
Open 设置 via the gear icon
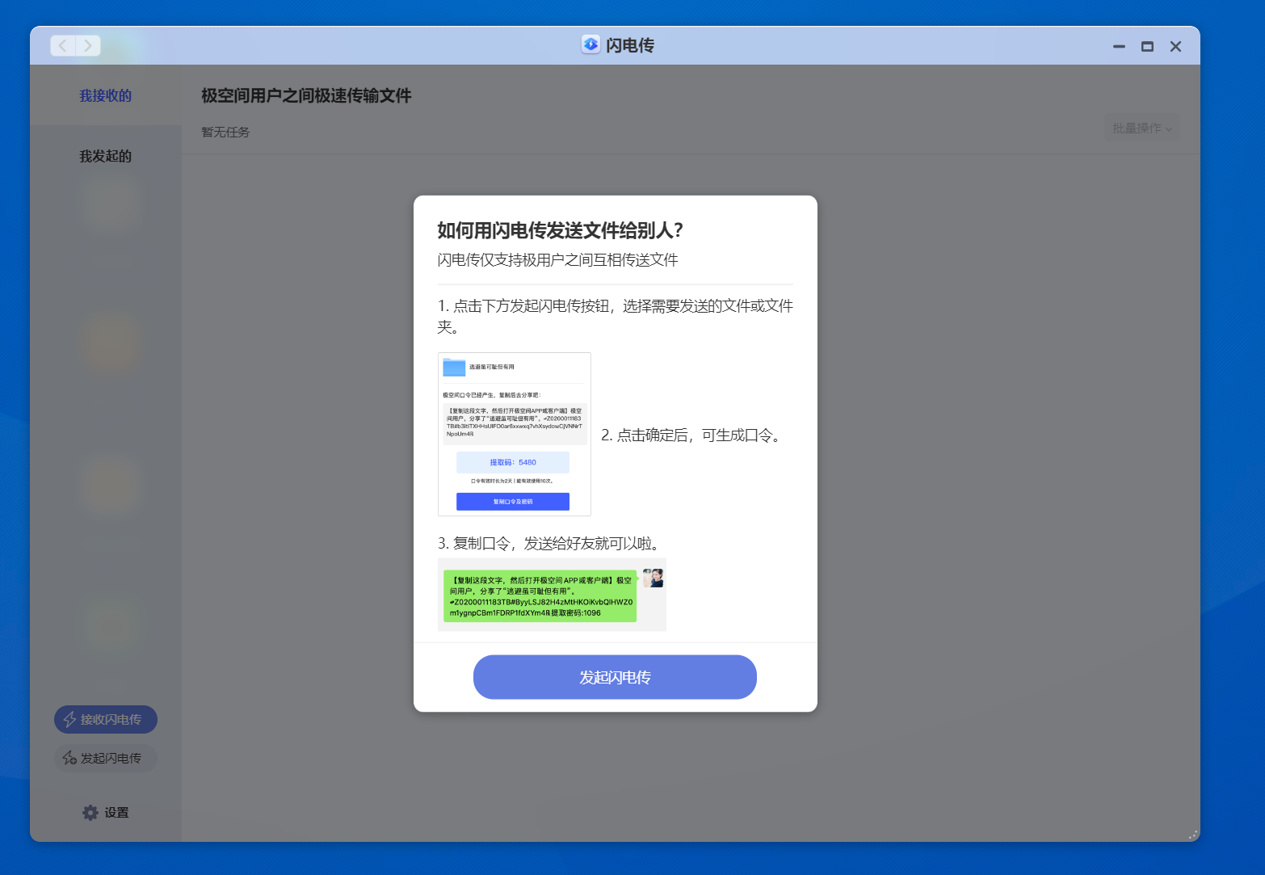point(89,812)
